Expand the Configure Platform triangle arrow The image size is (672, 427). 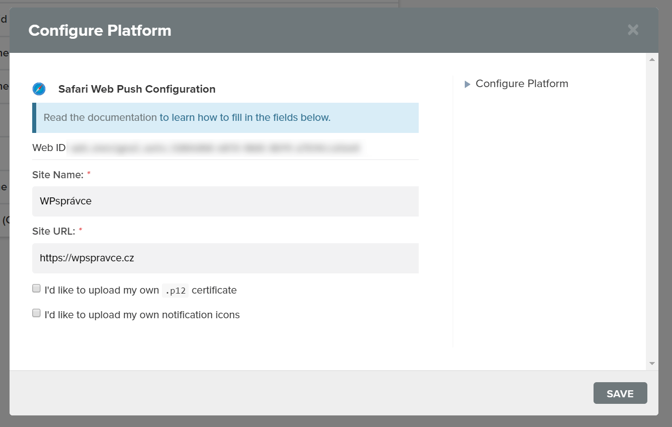(467, 84)
